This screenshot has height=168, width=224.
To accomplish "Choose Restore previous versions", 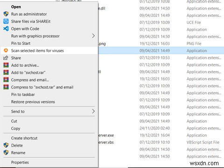I will (x=33, y=102).
